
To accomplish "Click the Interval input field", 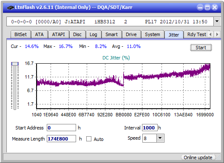I will coord(150,128).
